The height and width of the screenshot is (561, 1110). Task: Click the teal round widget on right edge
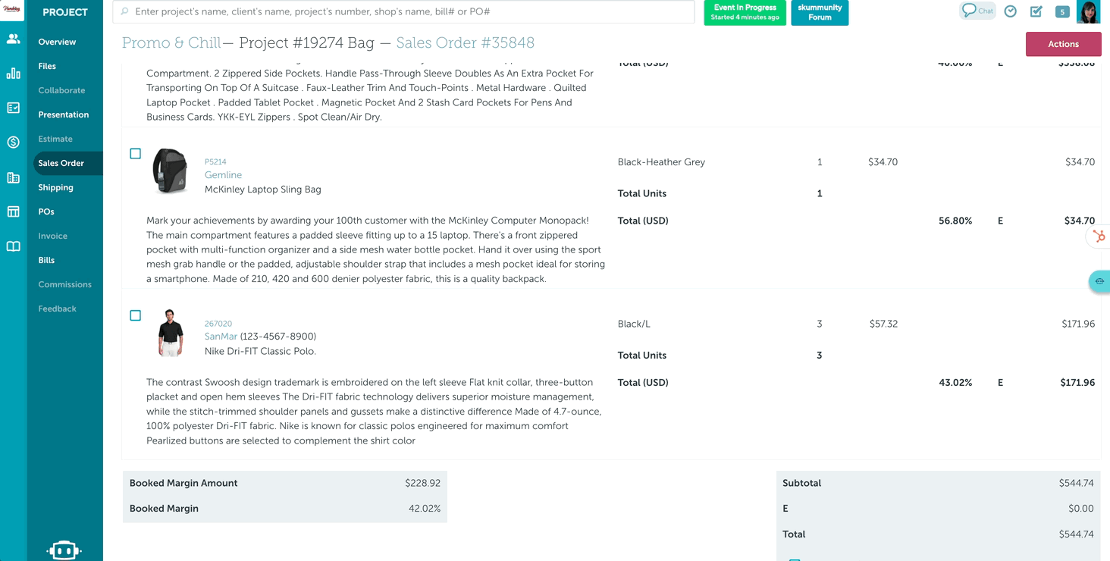[x=1099, y=281]
